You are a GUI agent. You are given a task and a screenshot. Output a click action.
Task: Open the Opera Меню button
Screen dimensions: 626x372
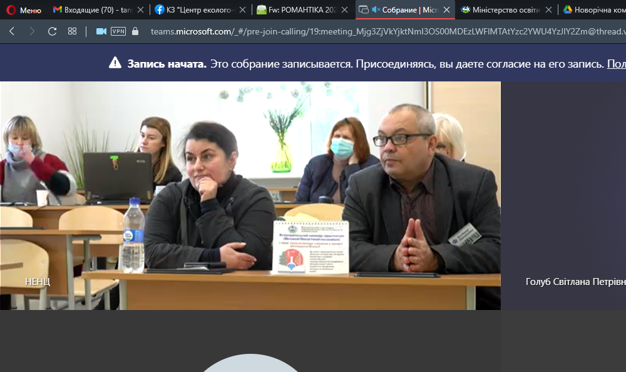(24, 9)
